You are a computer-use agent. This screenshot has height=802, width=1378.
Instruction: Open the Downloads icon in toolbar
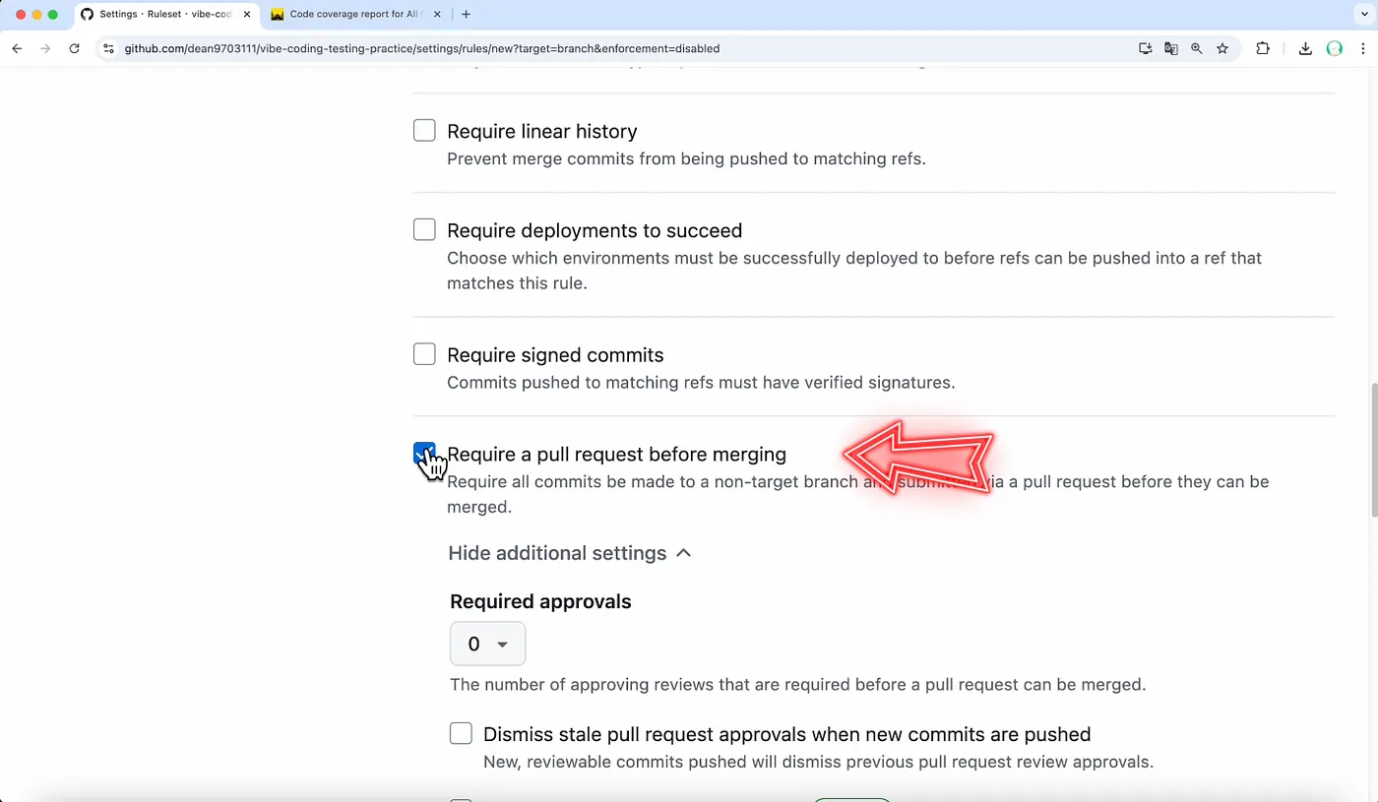pyautogui.click(x=1305, y=48)
